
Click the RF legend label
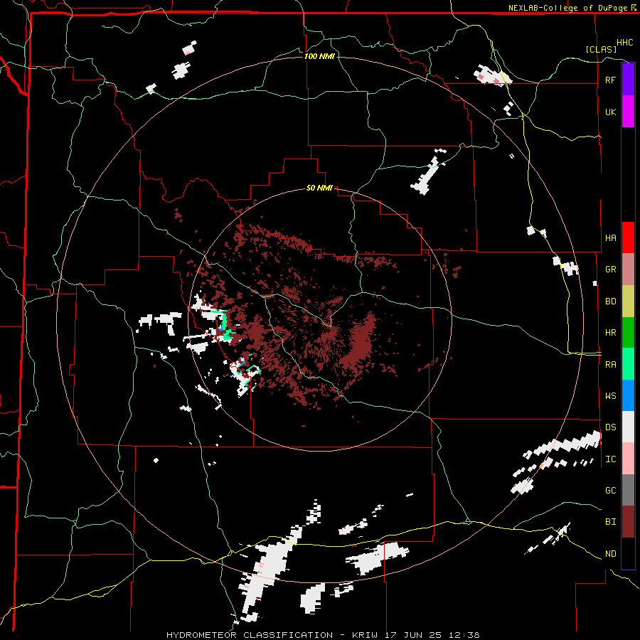[x=610, y=80]
